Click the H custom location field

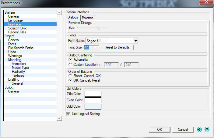point(111,65)
